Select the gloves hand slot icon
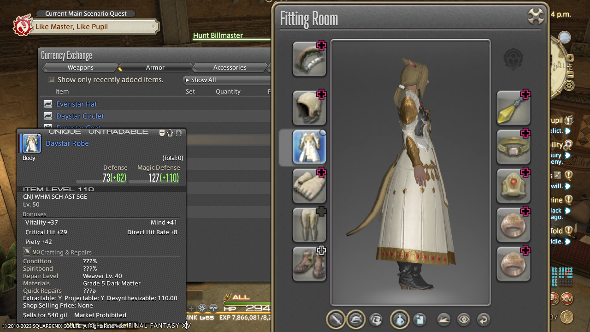Viewport: 590px width, 332px height. [309, 186]
